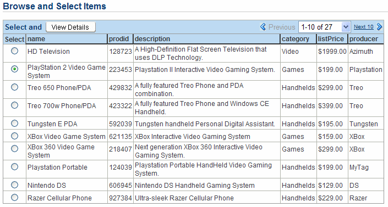This screenshot has height=207, width=388.
Task: Click the $229.00 price cell
Action: tap(330, 198)
